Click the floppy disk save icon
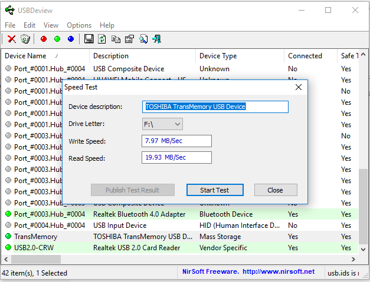This screenshot has width=370, height=282. tap(89, 39)
